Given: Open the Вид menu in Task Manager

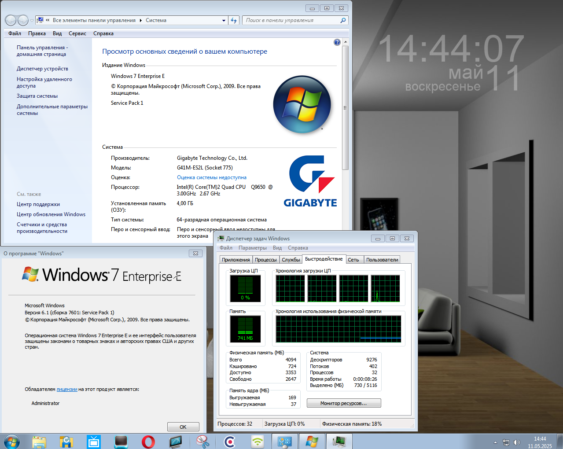Looking at the screenshot, I should coord(277,248).
